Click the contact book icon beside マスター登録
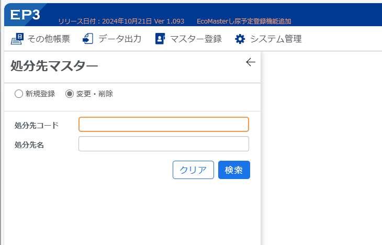Image resolution: width=382 pixels, height=245 pixels. coord(160,39)
